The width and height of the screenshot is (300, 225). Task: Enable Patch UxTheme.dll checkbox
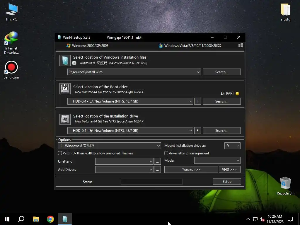tap(60, 153)
